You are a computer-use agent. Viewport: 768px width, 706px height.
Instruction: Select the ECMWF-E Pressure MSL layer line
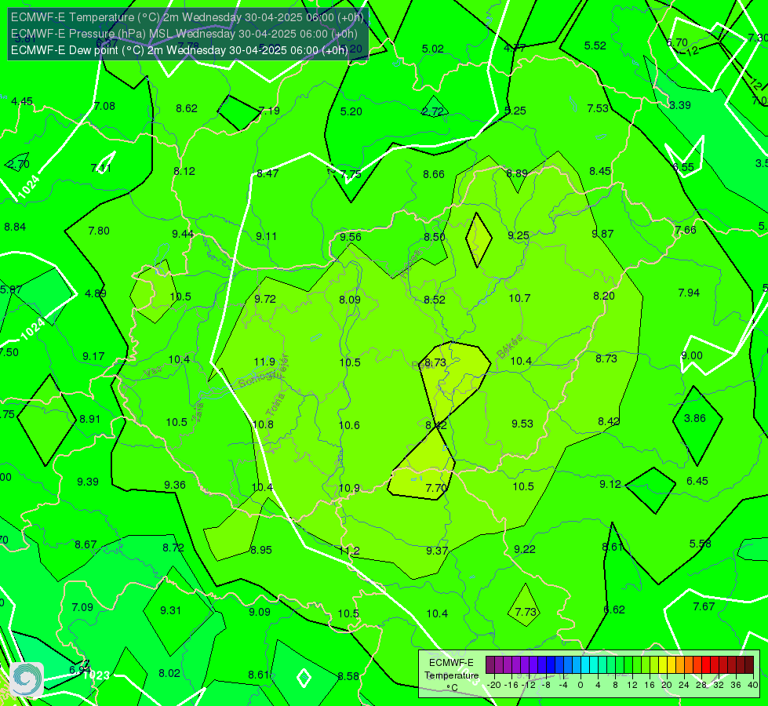[x=184, y=34]
